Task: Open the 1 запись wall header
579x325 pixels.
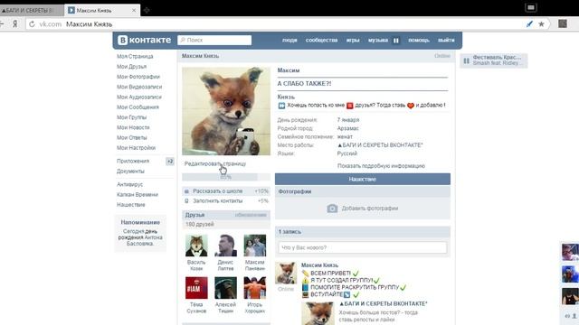Action: (363, 232)
